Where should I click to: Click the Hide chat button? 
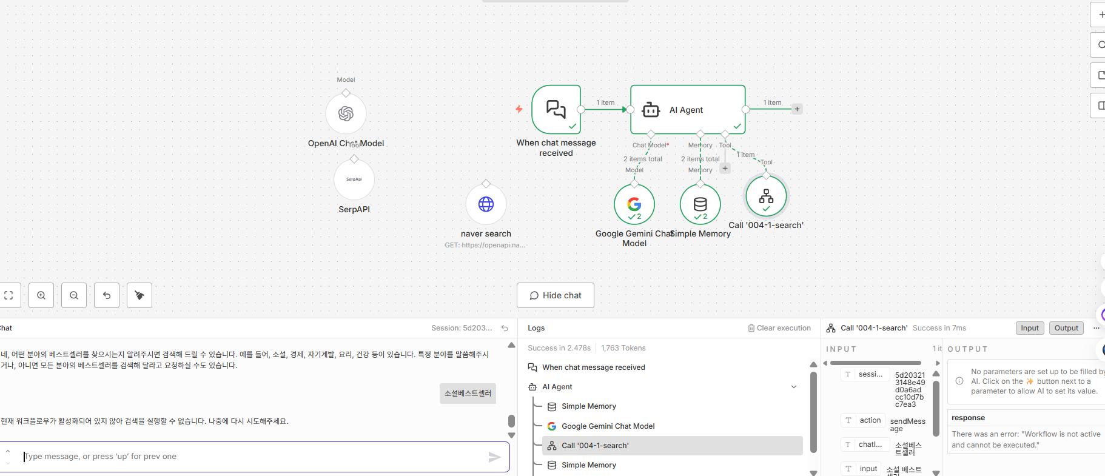tap(556, 295)
